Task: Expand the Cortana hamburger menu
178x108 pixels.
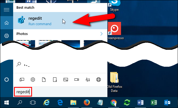Action: (x=7, y=10)
